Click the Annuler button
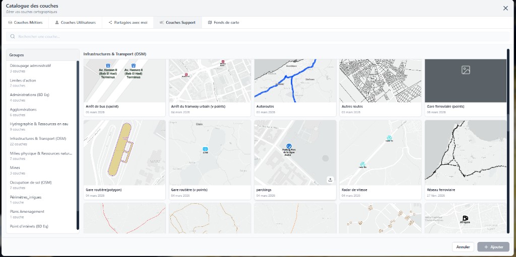The image size is (516, 257). 463,247
